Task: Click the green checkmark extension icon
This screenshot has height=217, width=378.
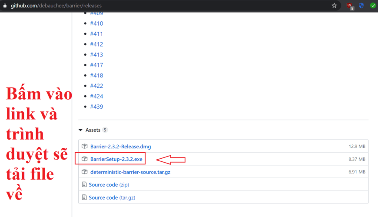Action: coord(373,6)
